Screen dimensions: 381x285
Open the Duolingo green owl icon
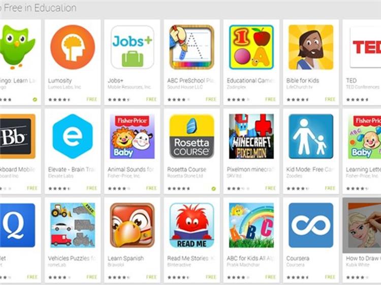tap(17, 47)
